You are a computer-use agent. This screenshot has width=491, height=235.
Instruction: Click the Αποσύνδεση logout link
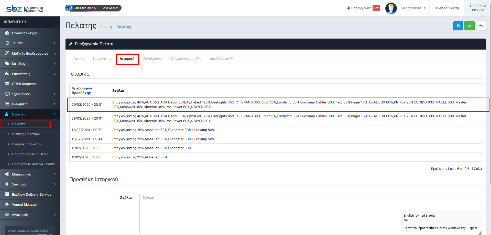[x=447, y=8]
